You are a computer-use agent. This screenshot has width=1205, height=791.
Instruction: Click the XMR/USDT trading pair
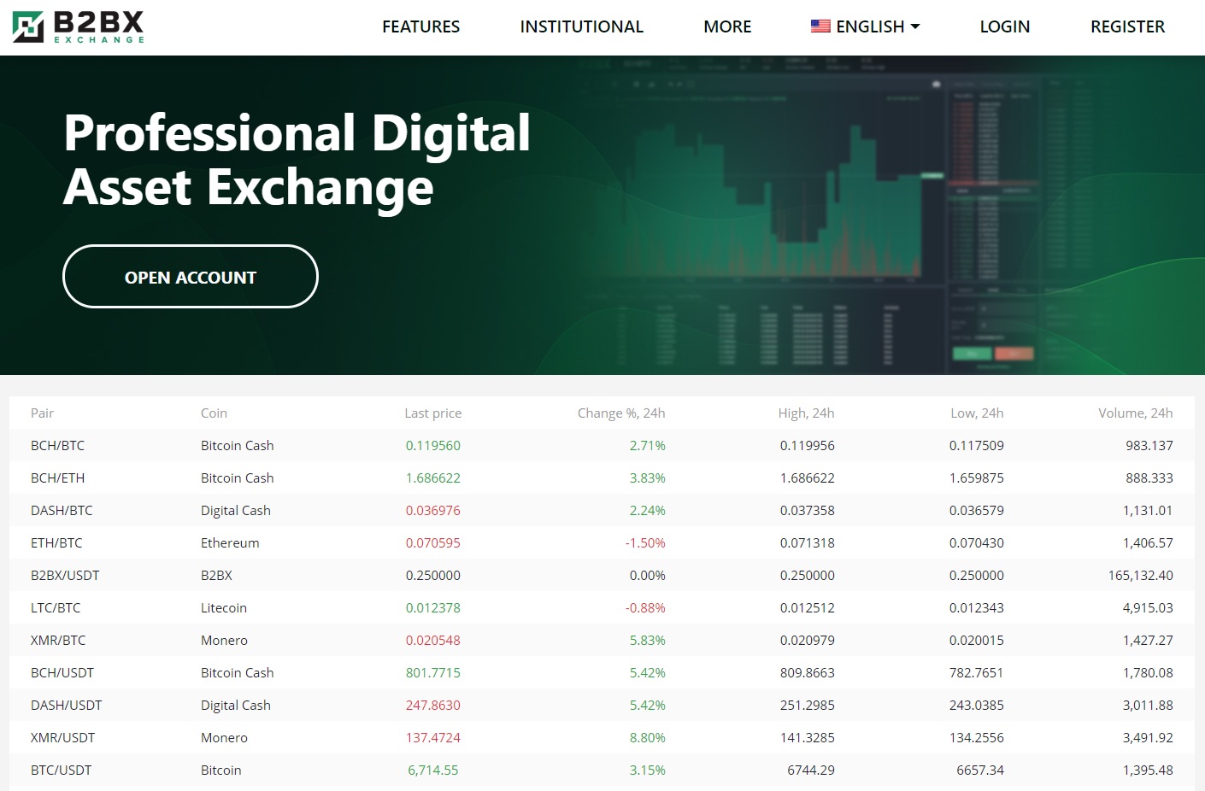62,738
